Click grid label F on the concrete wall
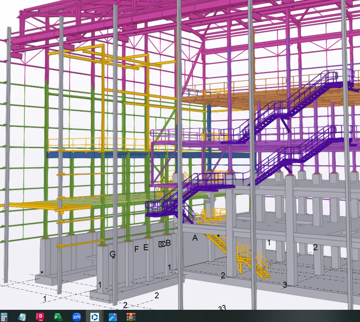 pos(137,249)
